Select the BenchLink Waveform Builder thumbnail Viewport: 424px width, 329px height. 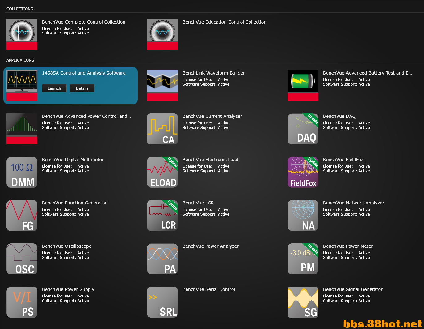(x=162, y=86)
